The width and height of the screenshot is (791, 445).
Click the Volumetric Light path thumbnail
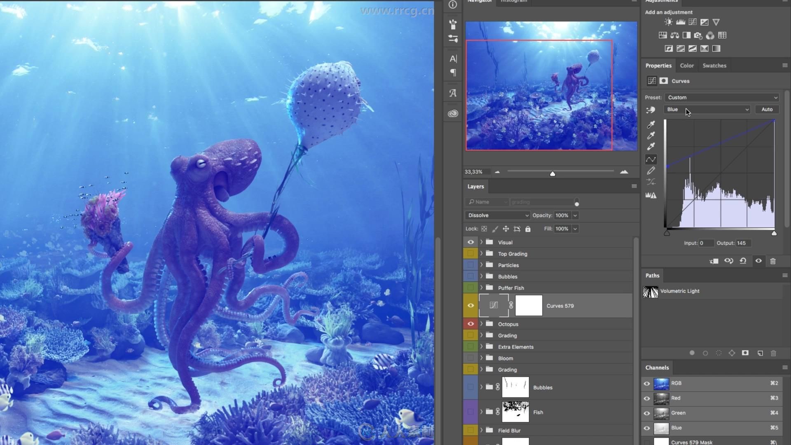pos(651,290)
